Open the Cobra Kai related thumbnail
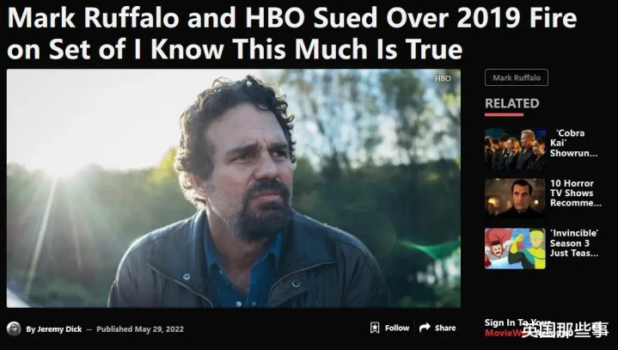The width and height of the screenshot is (618, 350). (x=515, y=149)
